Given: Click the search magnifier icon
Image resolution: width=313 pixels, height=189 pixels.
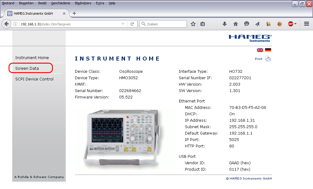Looking at the screenshot, I should pos(143,24).
